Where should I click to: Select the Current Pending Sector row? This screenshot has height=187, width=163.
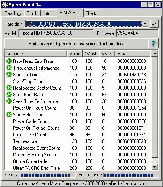[x=79, y=155]
